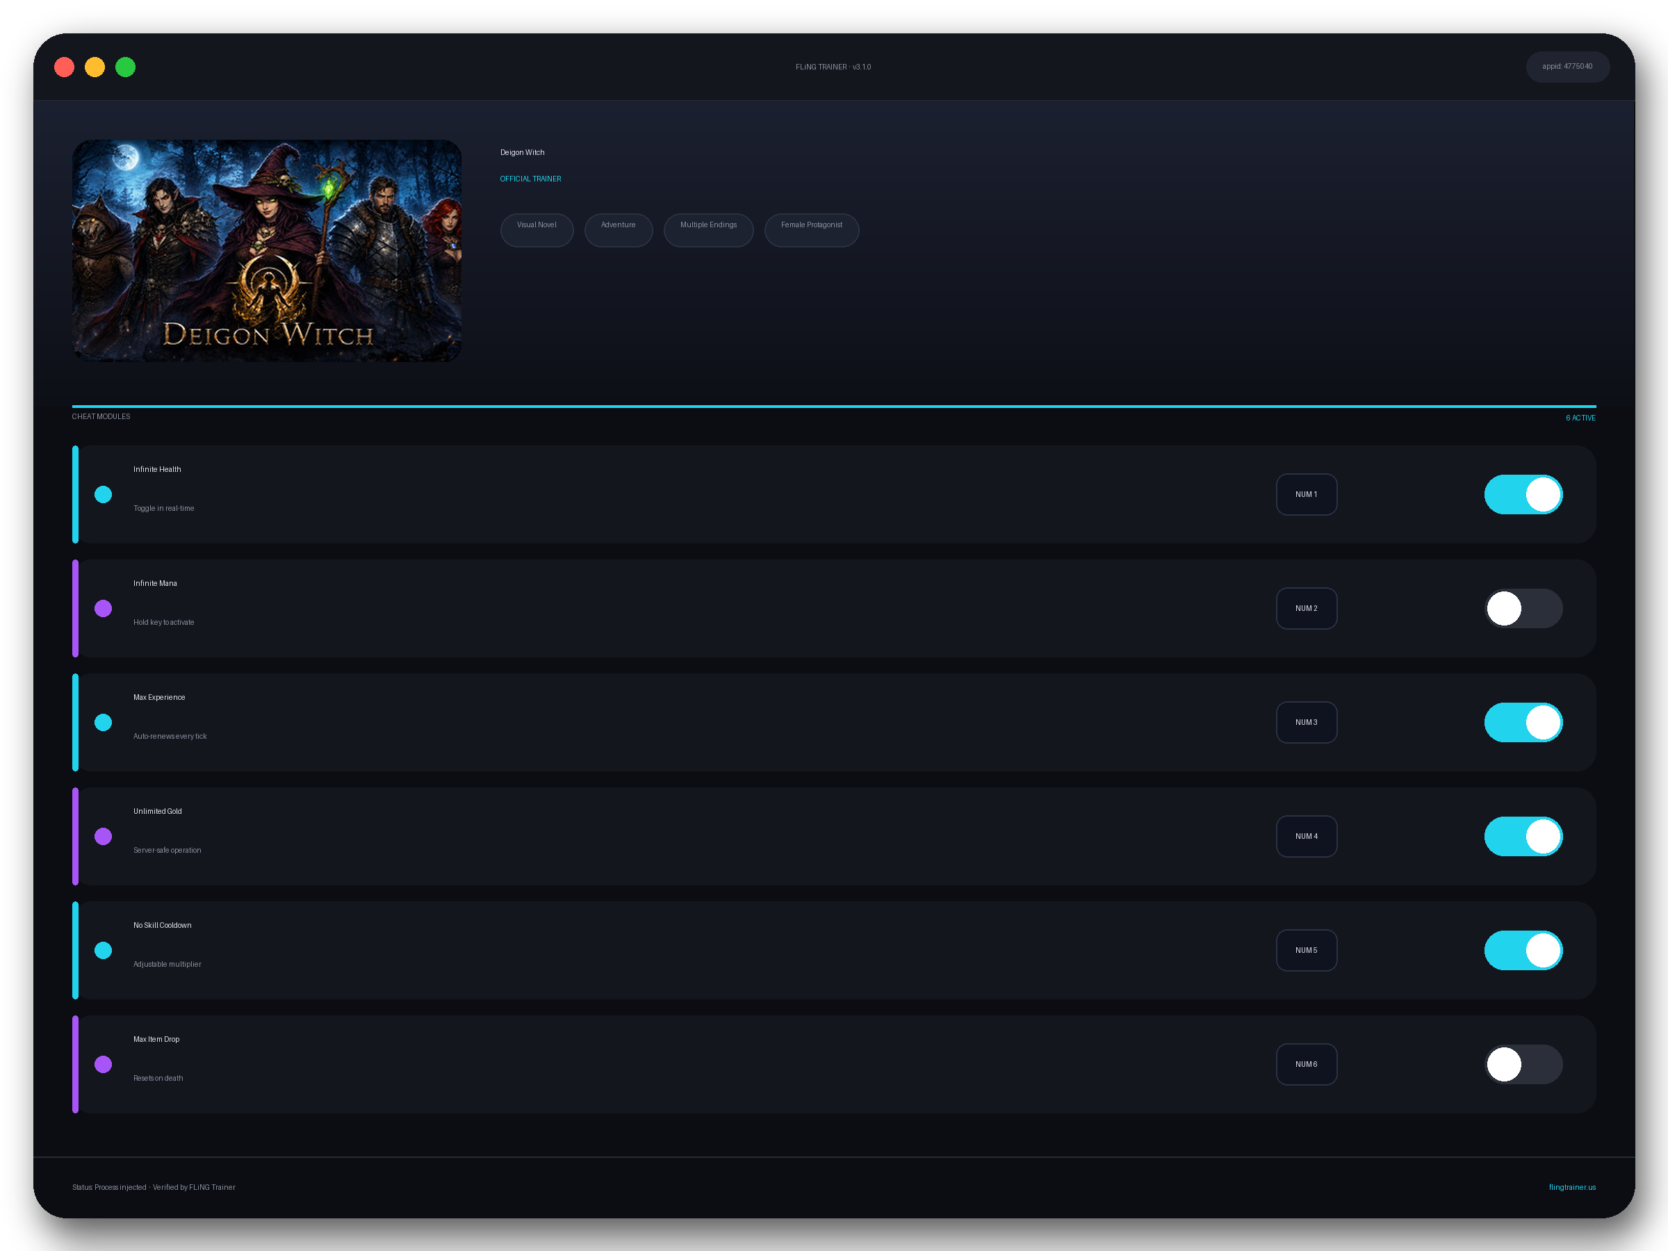The image size is (1668, 1251).
Task: Open the flingtrainer.us link
Action: (1571, 1187)
